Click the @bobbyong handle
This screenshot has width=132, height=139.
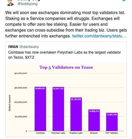click(x=27, y=4)
